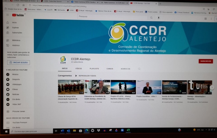Open the YouTube apps grid
The width and height of the screenshot is (217, 138).
click(x=205, y=18)
